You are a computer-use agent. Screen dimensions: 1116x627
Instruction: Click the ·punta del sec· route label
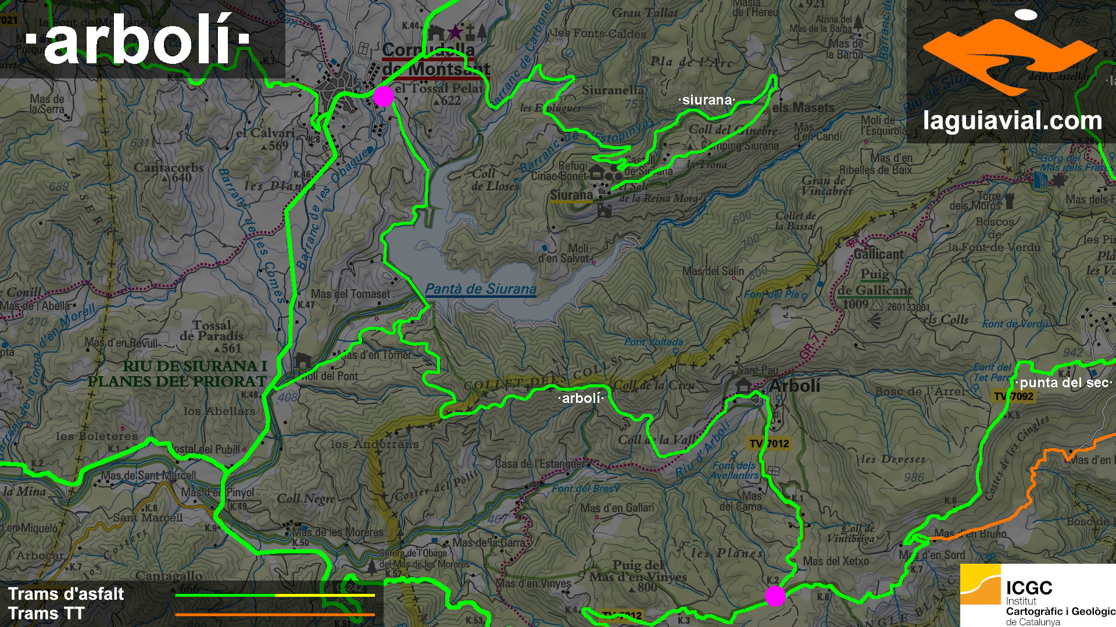point(1064,383)
